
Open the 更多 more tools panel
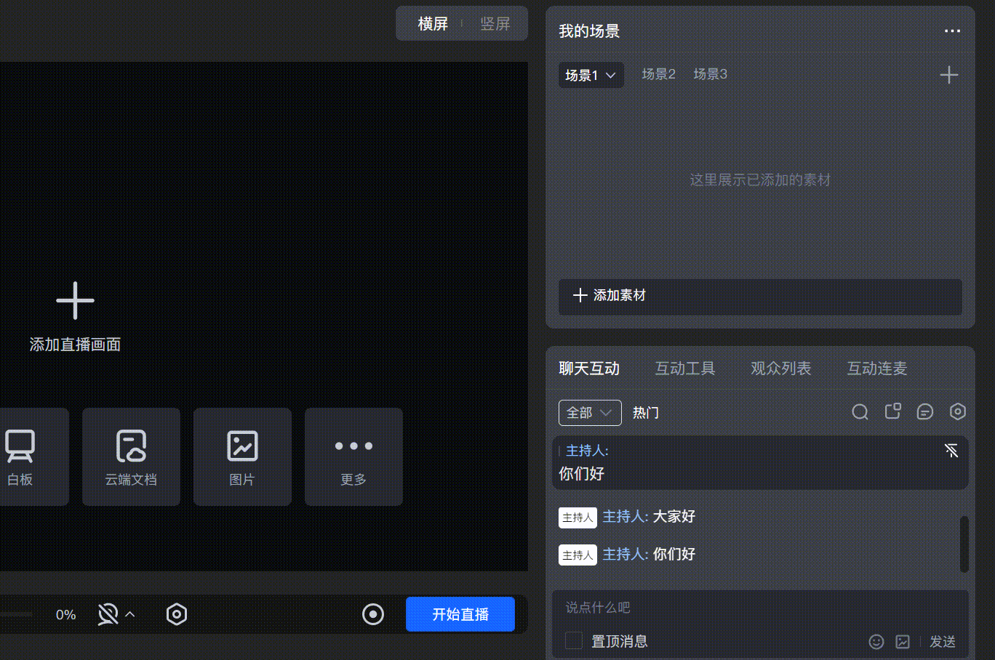(353, 456)
